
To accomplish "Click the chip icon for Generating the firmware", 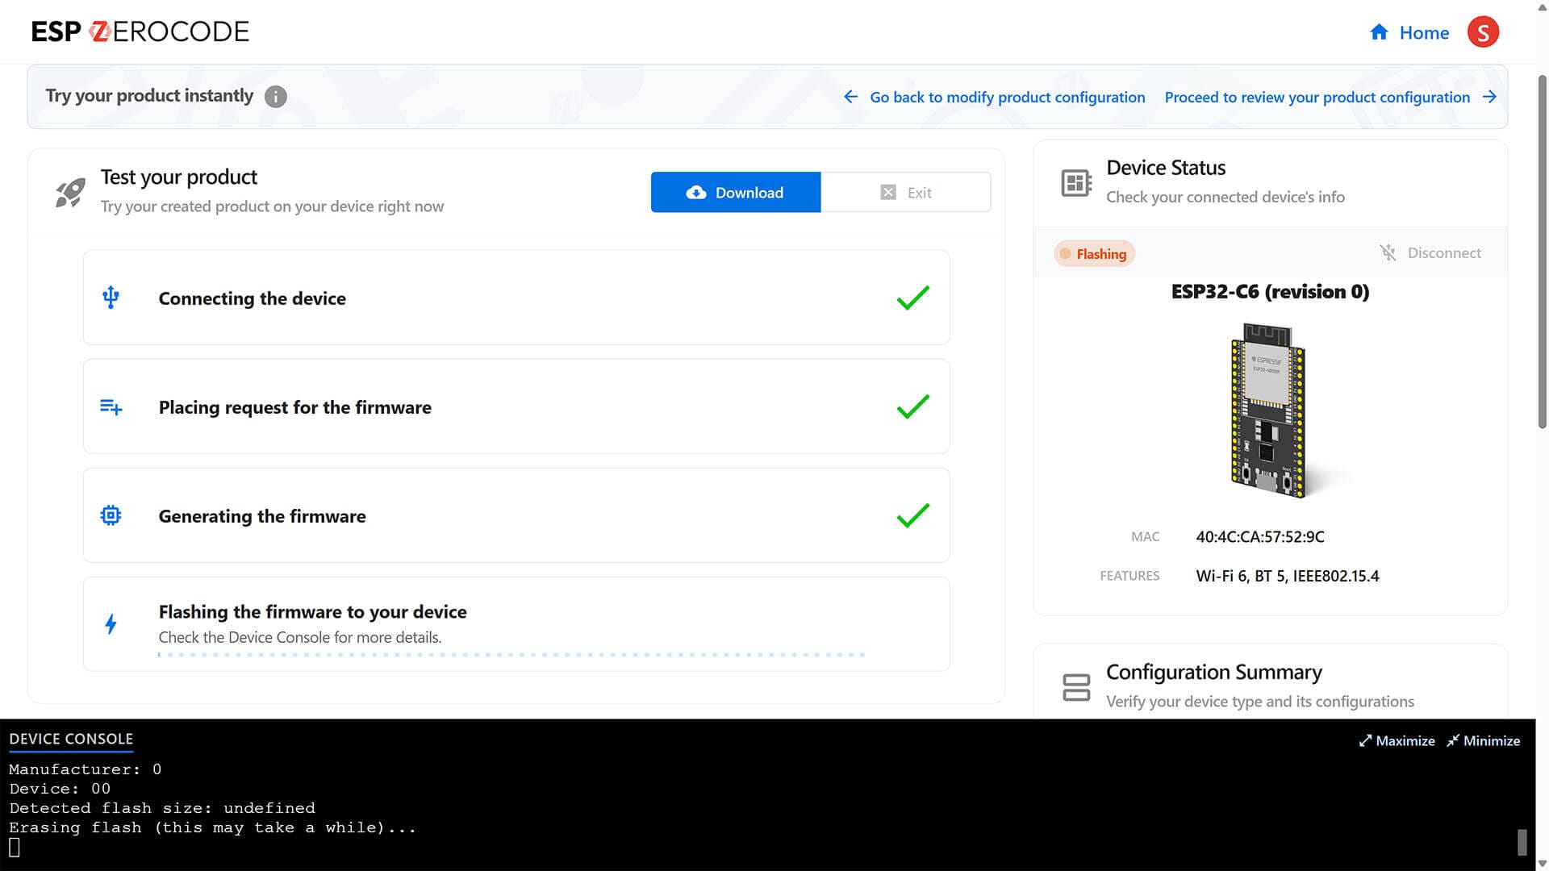I will (111, 515).
